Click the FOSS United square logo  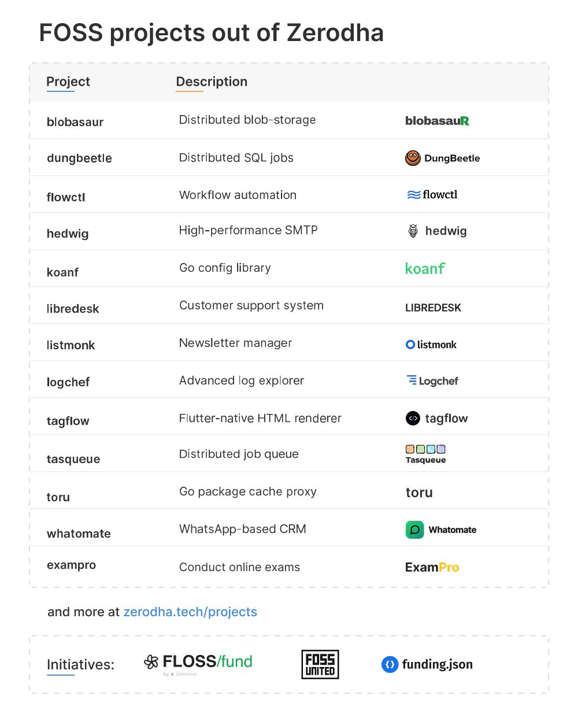(320, 664)
